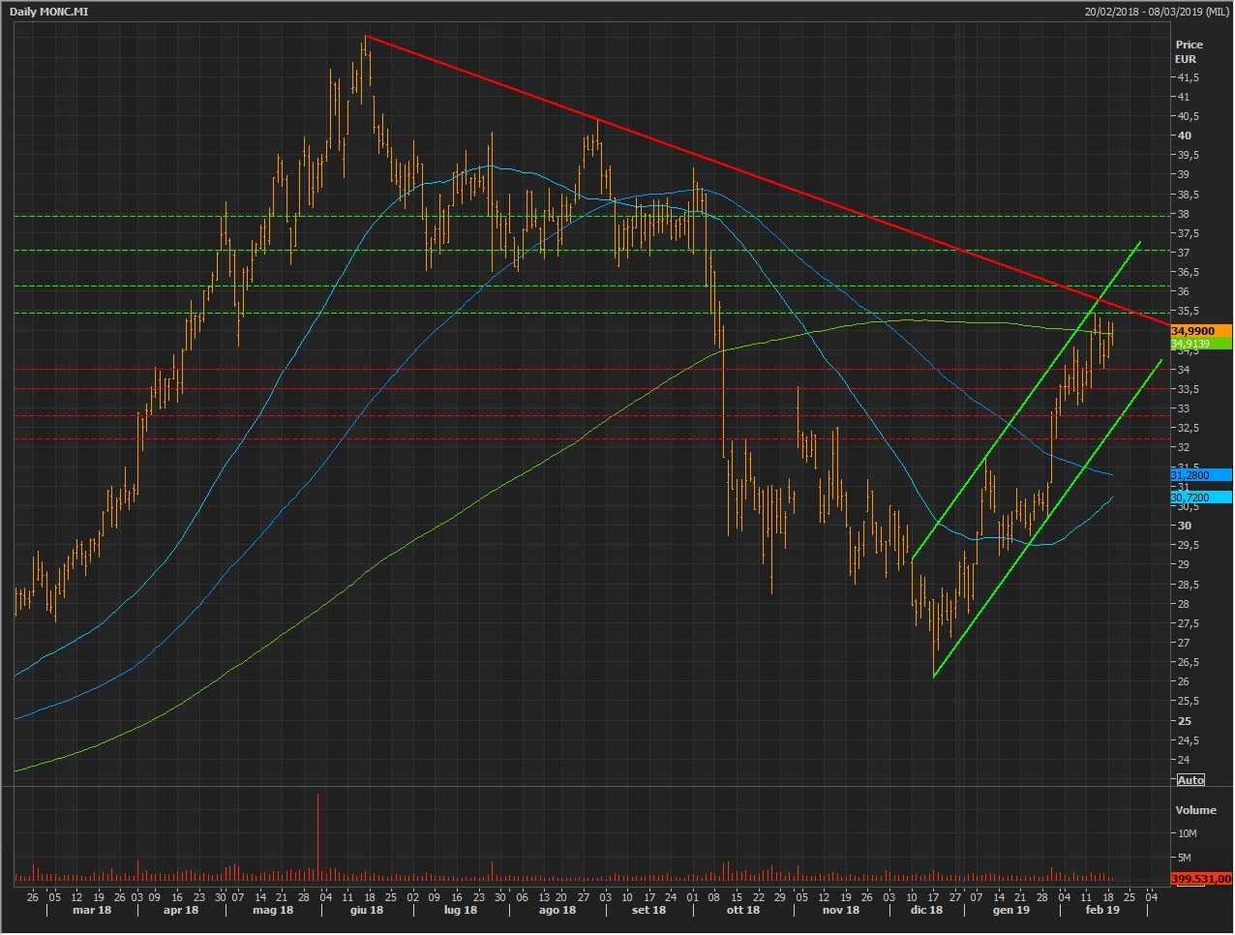Click the lug 18 month label
This screenshot has height=935, width=1235.
click(x=460, y=910)
